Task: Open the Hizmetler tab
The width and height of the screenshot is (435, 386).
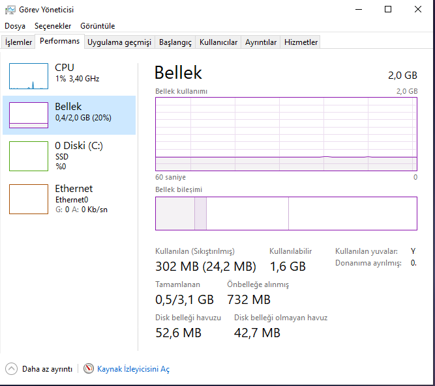Action: (301, 42)
